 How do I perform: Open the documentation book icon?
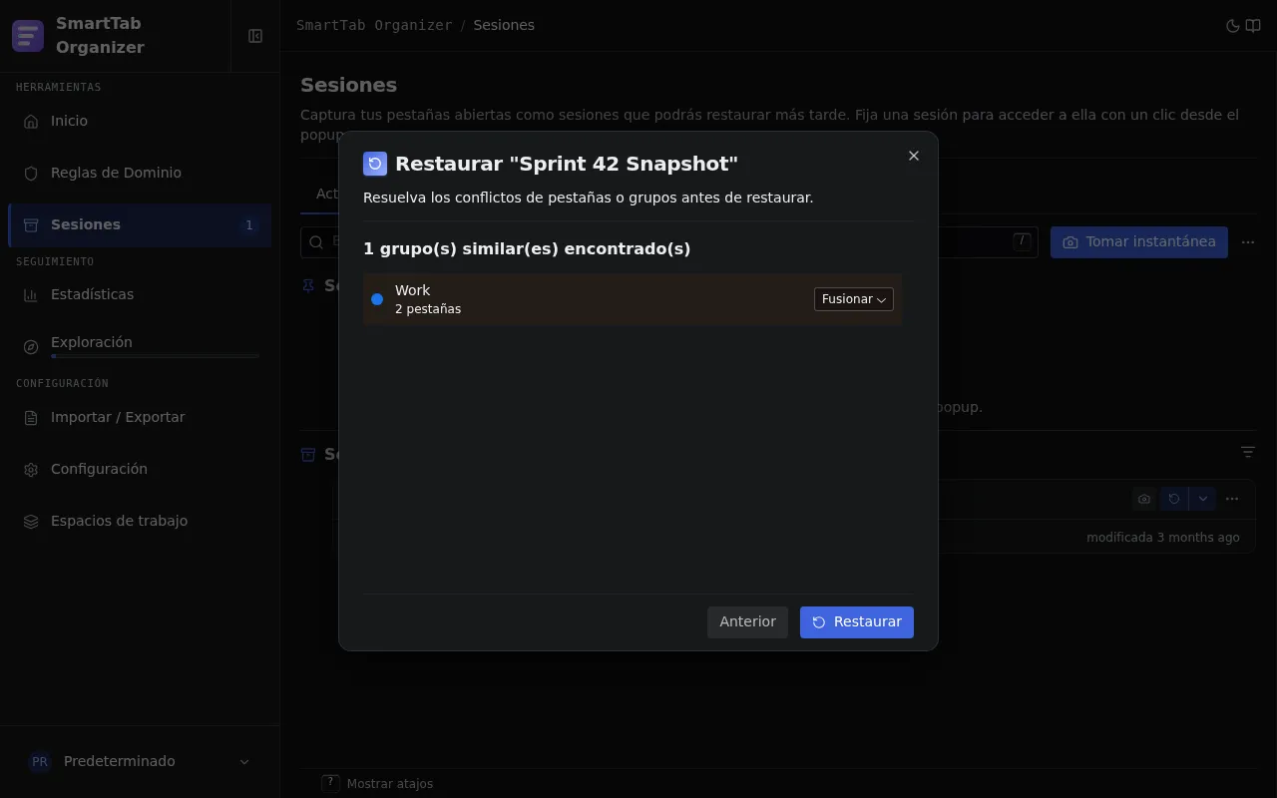[1253, 26]
